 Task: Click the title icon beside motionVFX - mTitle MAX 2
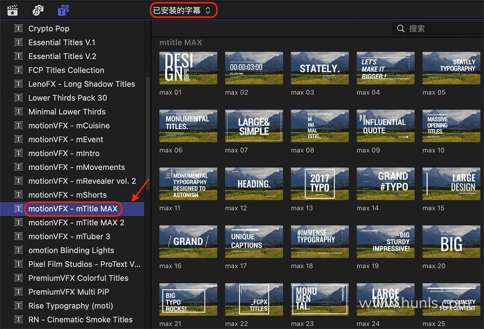point(19,223)
